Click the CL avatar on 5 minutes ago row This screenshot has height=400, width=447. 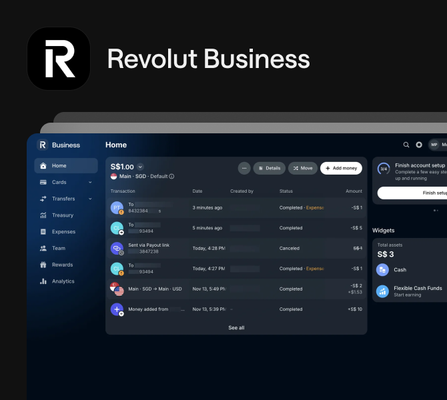(117, 228)
